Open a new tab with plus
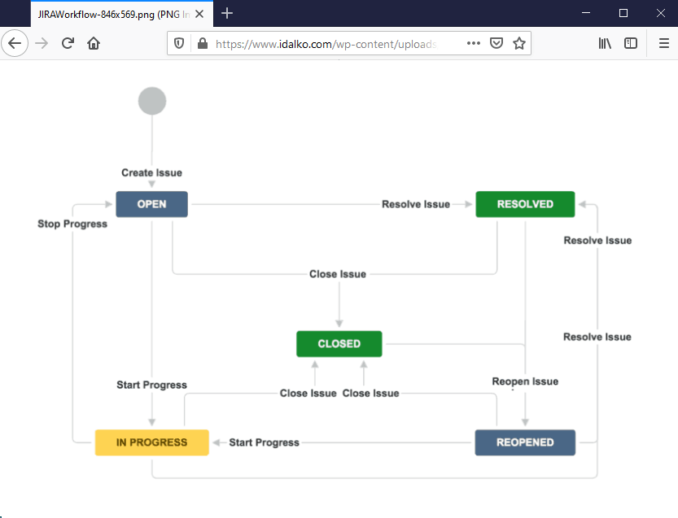The height and width of the screenshot is (518, 678). [x=227, y=13]
